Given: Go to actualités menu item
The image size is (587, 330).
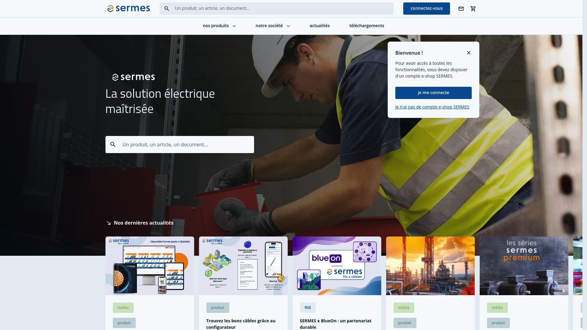Looking at the screenshot, I should (x=319, y=26).
